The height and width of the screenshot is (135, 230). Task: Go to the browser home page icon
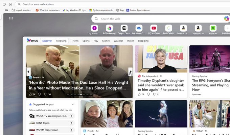pyautogui.click(x=10, y=4)
